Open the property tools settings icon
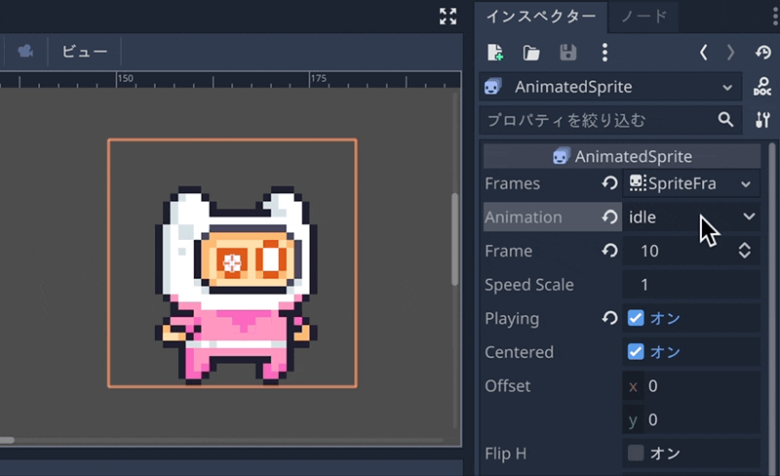780x476 pixels. [x=762, y=120]
